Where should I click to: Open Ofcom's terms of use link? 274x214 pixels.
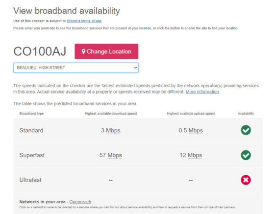(x=84, y=21)
